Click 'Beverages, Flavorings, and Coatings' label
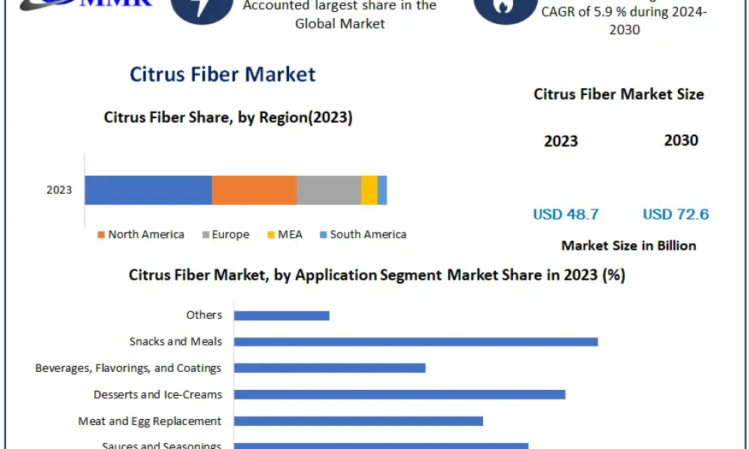 tap(129, 368)
